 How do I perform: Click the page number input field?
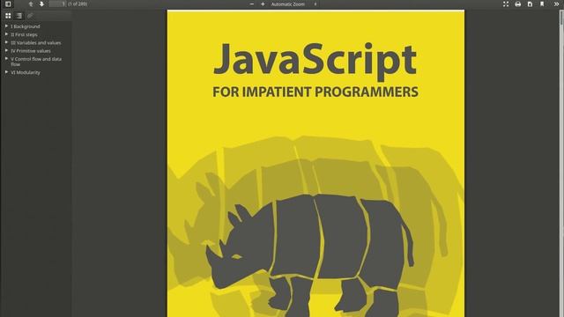tap(57, 4)
